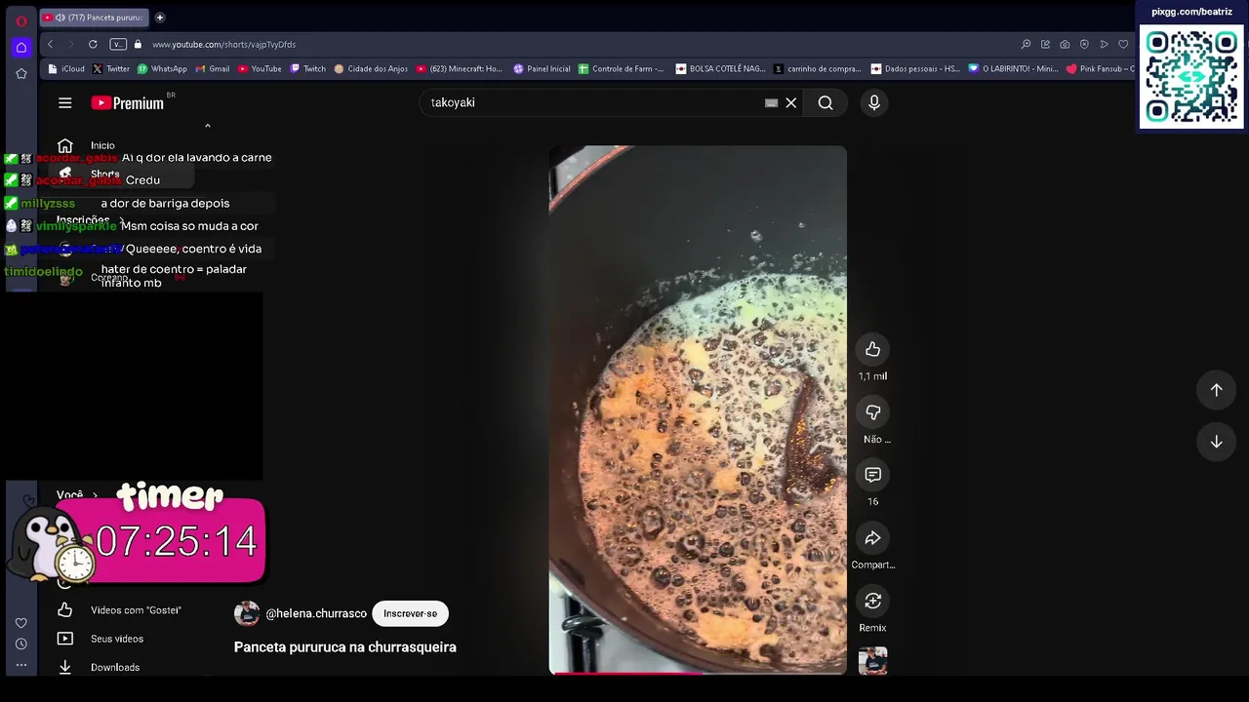Open the Gmail bookmark
The width and height of the screenshot is (1249, 702).
click(212, 69)
